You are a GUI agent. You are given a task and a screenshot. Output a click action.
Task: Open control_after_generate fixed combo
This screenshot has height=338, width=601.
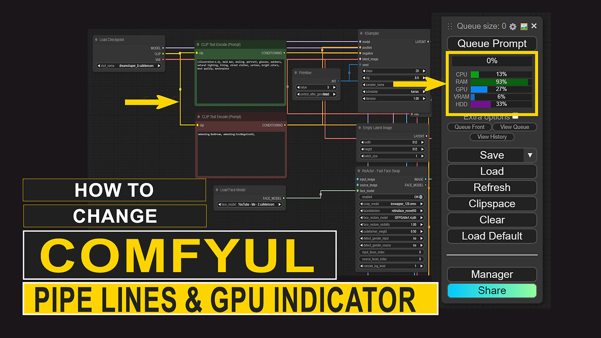click(316, 94)
